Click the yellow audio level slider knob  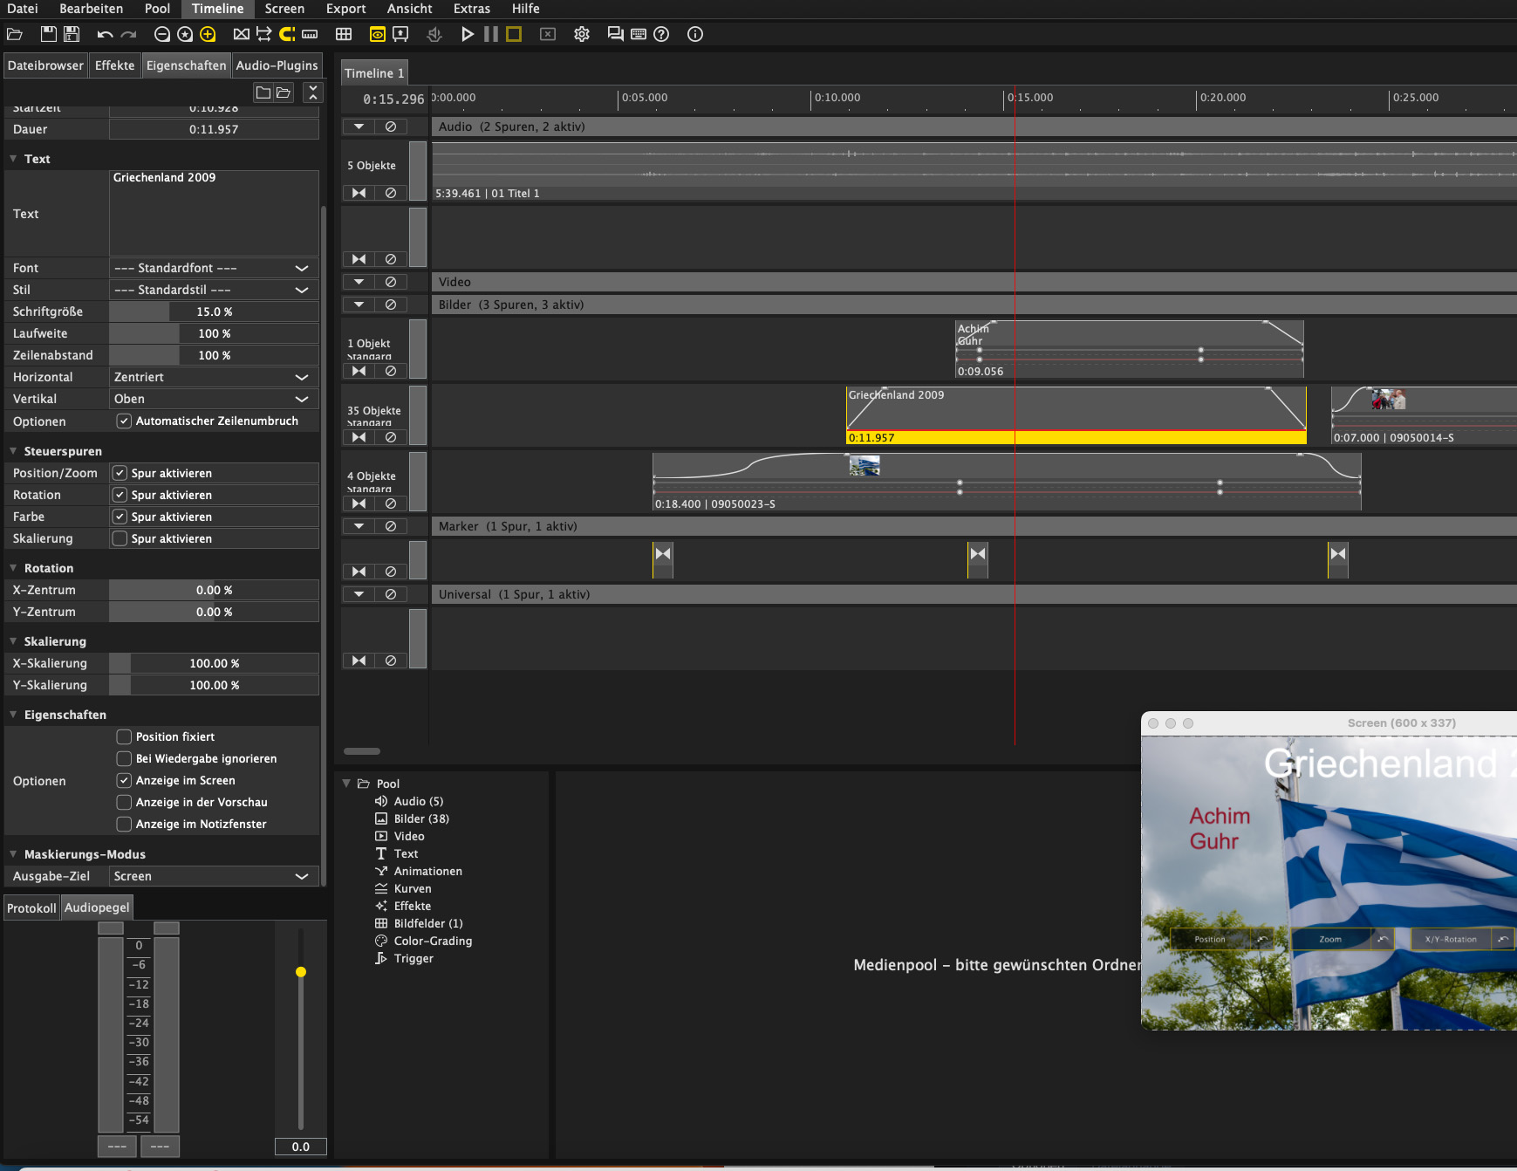tap(301, 971)
